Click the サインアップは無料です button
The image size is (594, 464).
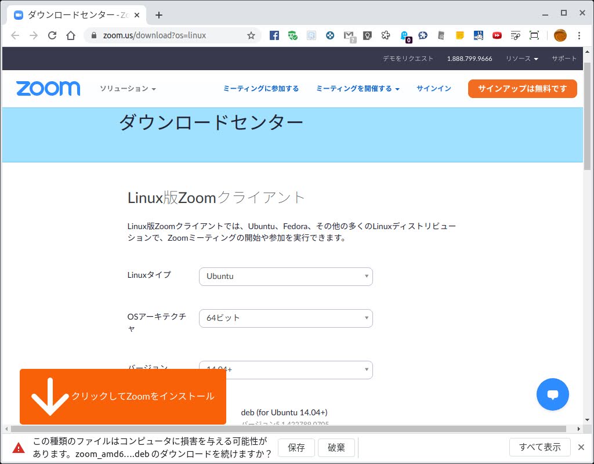pyautogui.click(x=523, y=89)
